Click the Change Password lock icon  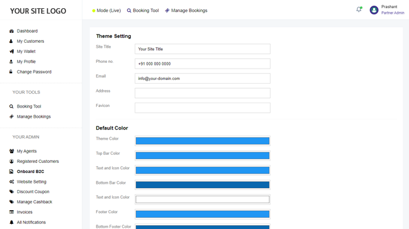tap(11, 72)
